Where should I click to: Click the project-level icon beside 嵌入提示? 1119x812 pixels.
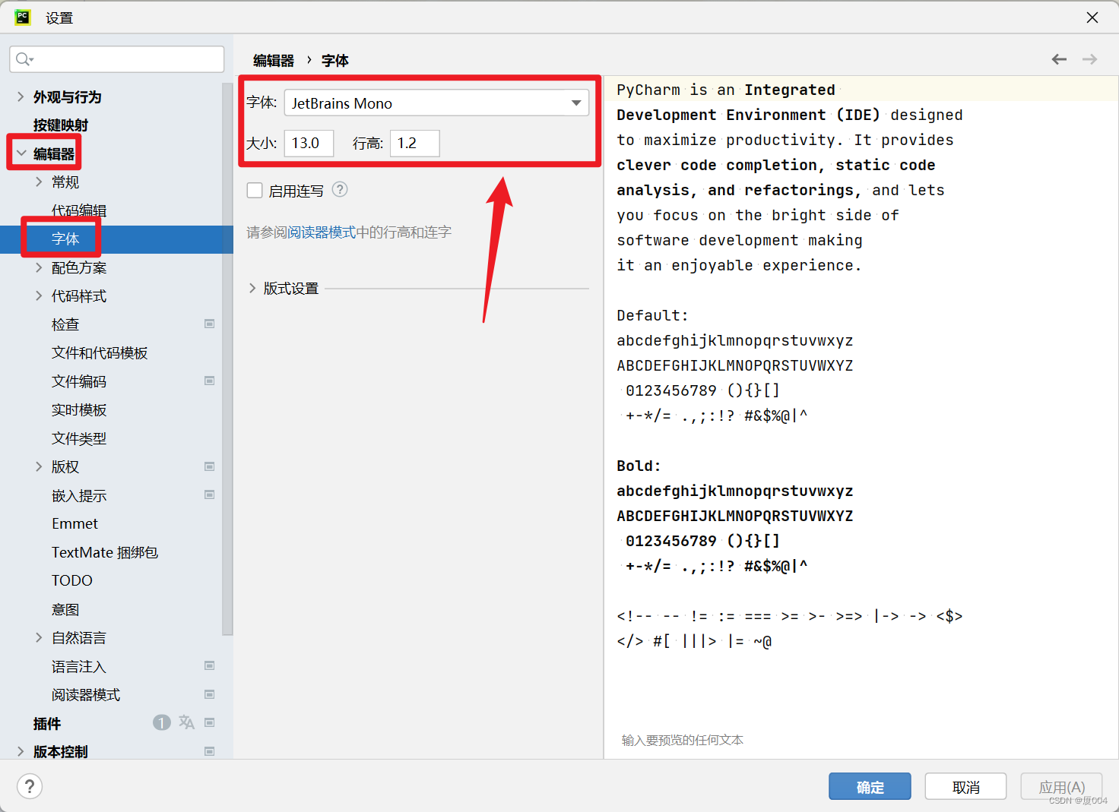[209, 494]
